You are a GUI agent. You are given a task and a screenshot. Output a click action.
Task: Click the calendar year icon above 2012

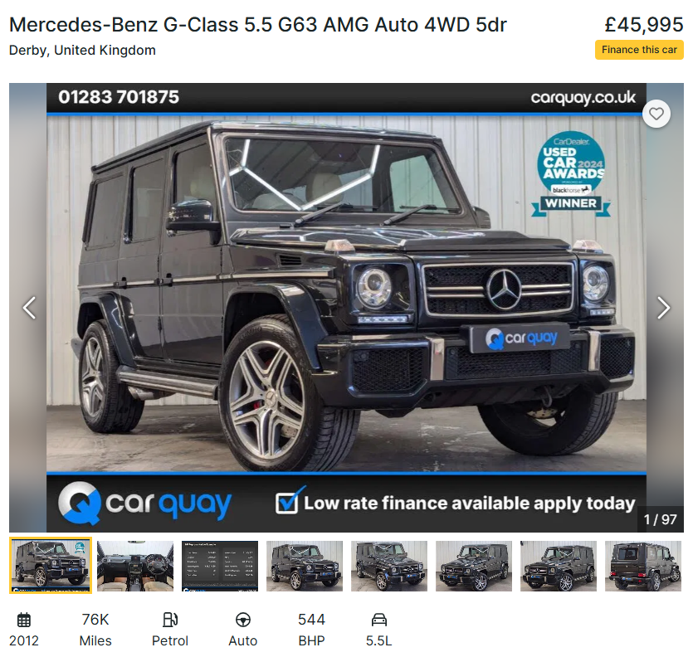[x=24, y=620]
